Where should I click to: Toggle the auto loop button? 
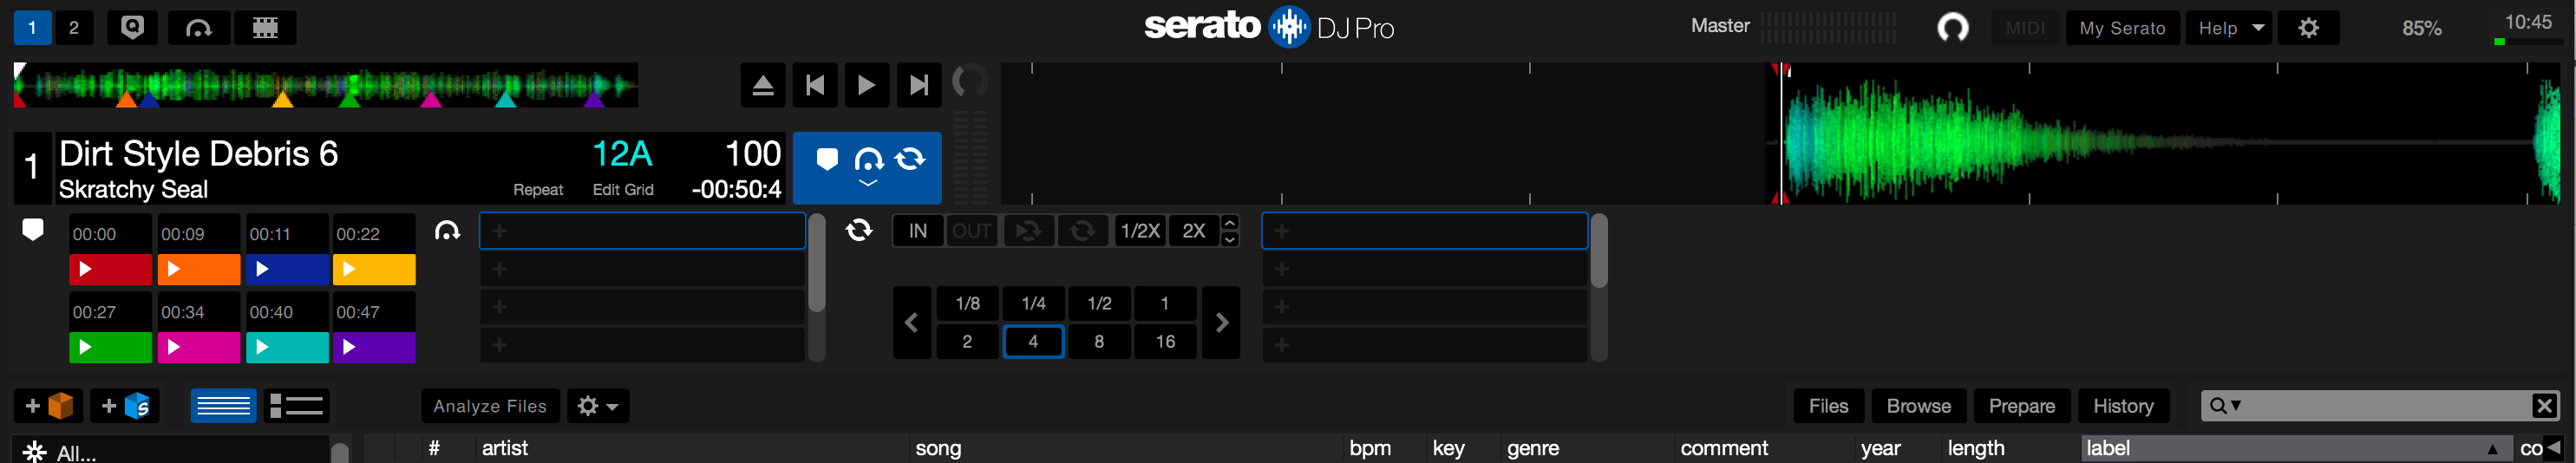tap(858, 231)
